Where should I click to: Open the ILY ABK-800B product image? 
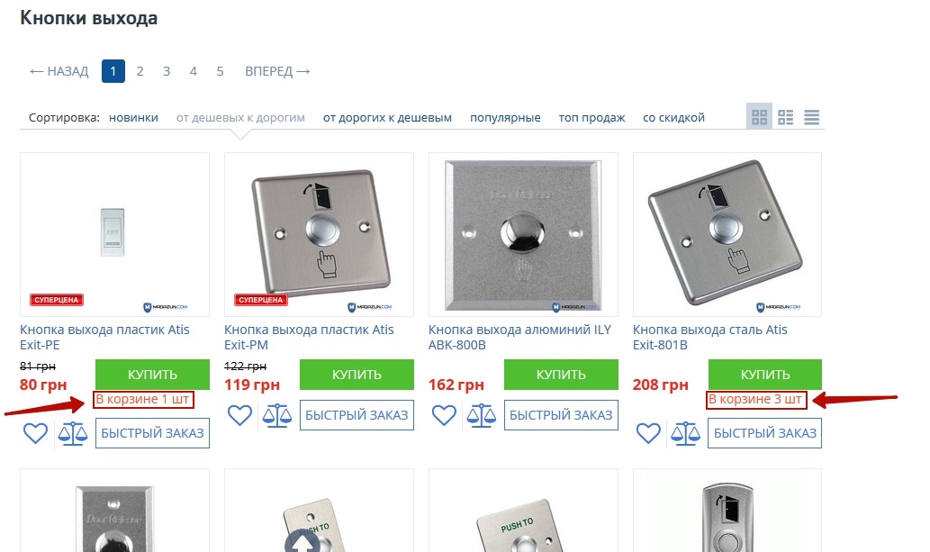pyautogui.click(x=523, y=234)
